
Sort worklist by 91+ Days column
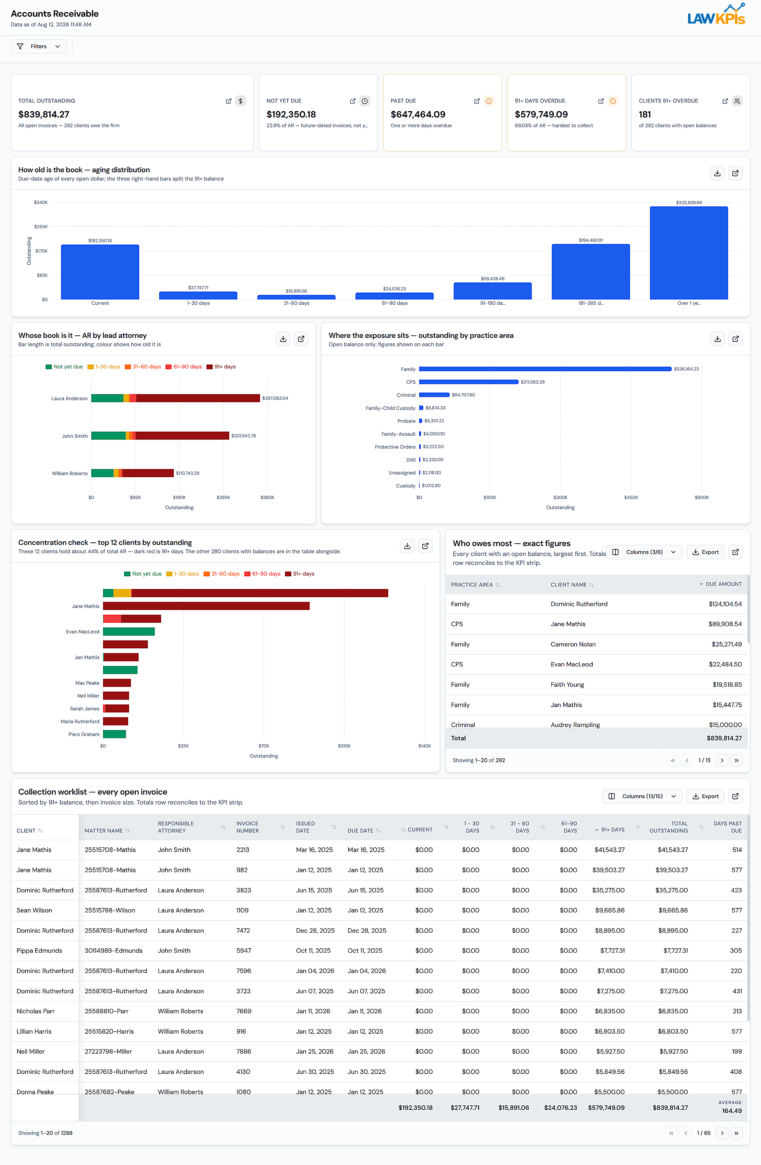610,830
